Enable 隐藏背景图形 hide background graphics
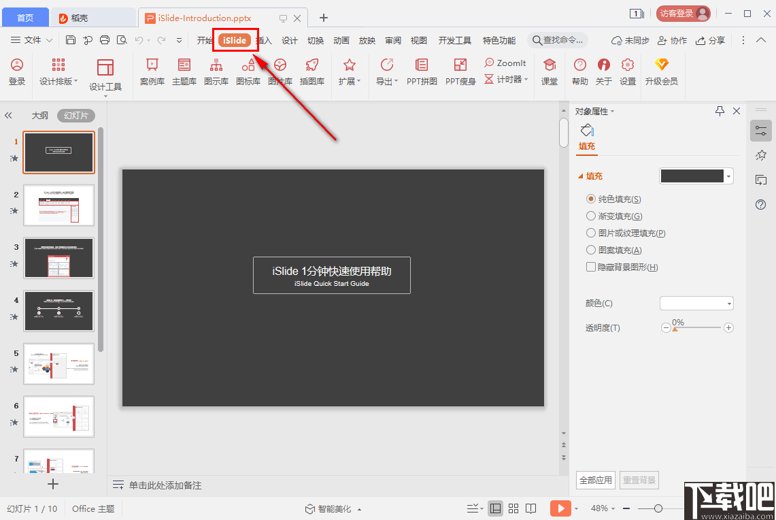The image size is (776, 520). click(591, 267)
